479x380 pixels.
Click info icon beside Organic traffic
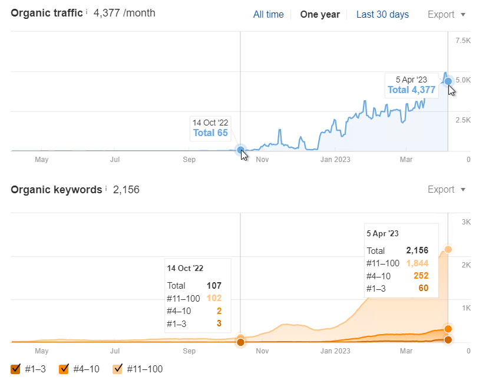pyautogui.click(x=87, y=12)
